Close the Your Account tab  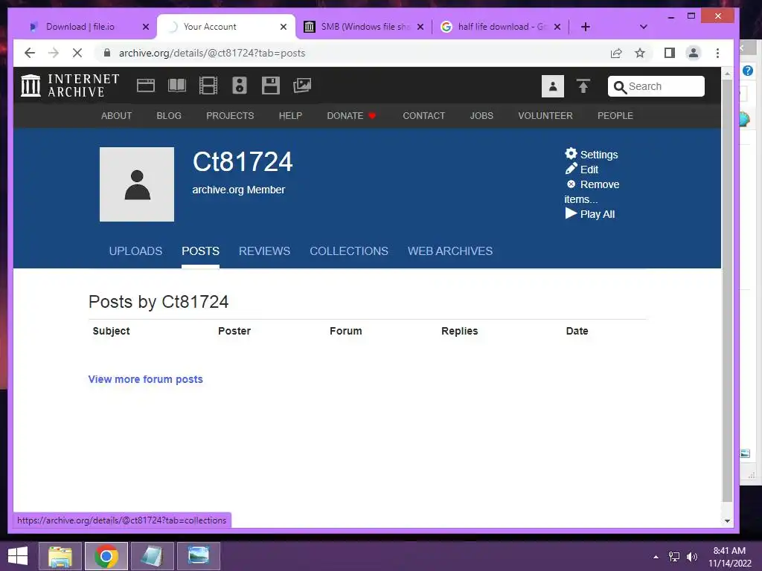tap(284, 27)
